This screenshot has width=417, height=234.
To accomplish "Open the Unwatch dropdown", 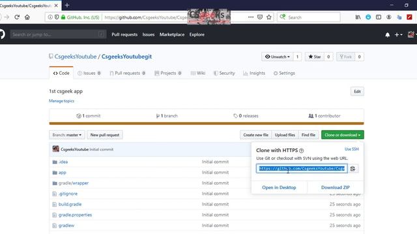I will pos(278,57).
